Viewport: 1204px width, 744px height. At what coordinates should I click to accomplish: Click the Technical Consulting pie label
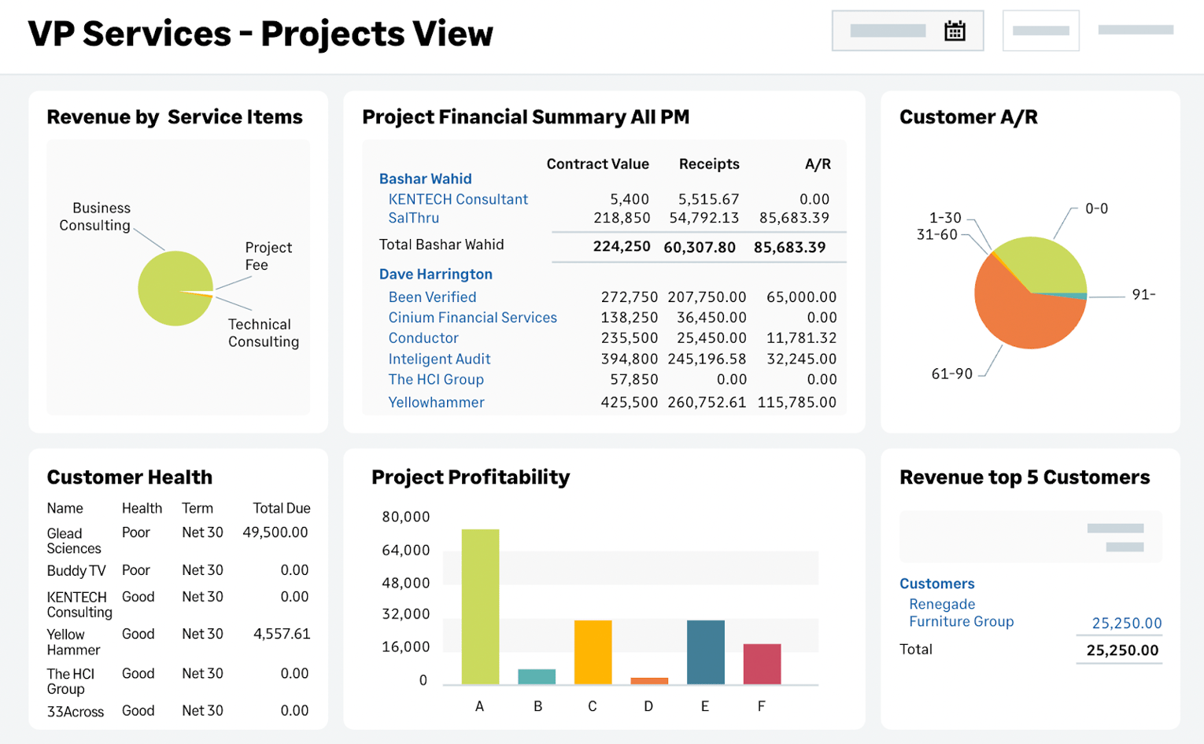pyautogui.click(x=263, y=333)
